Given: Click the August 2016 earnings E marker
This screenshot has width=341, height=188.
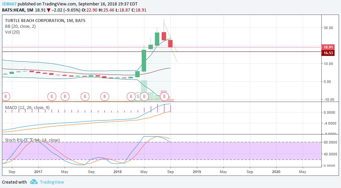Looking at the screenshot, I should coord(6,96).
